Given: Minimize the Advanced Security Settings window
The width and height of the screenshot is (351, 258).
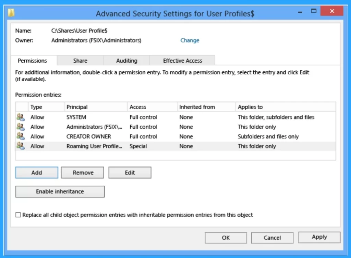Looking at the screenshot, I should (300, 12).
